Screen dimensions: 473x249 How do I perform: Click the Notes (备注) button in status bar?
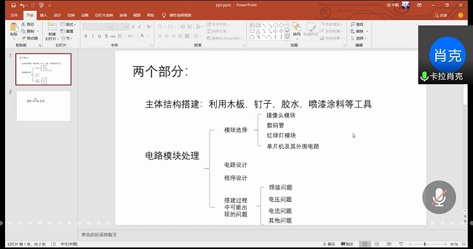(329, 244)
